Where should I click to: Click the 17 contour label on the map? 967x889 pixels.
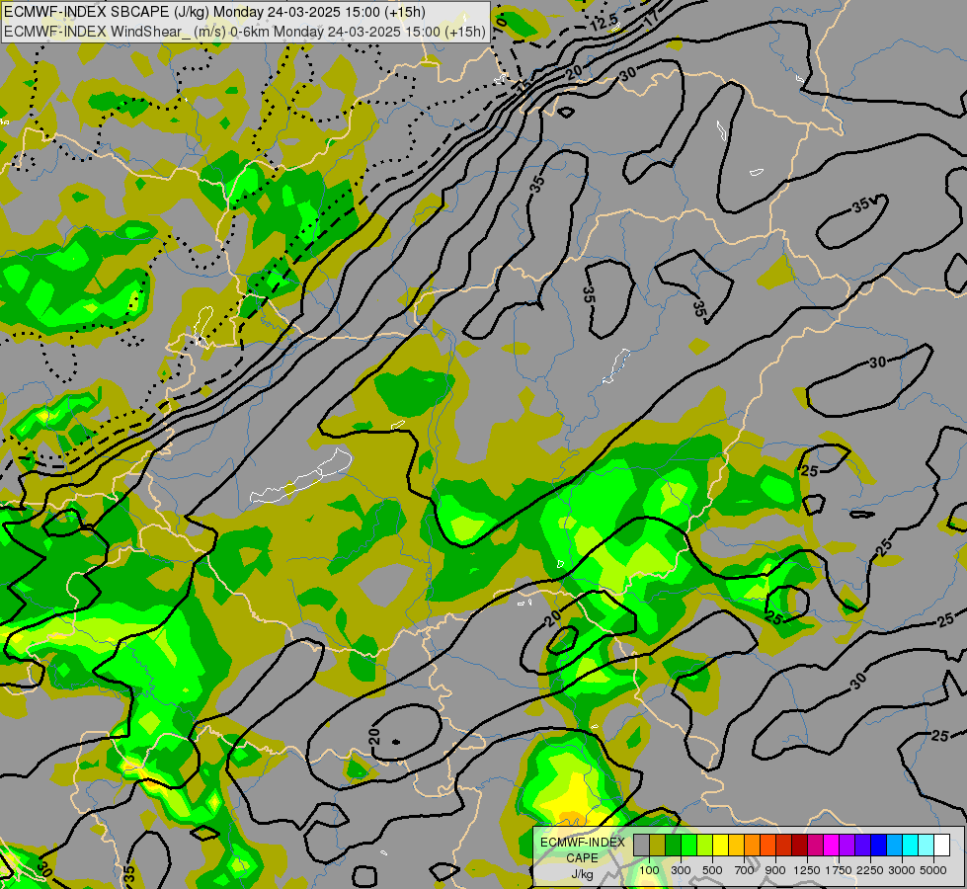pyautogui.click(x=651, y=16)
